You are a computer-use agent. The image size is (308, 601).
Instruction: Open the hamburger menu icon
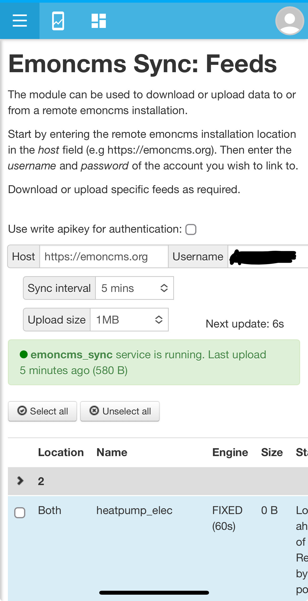pyautogui.click(x=20, y=21)
